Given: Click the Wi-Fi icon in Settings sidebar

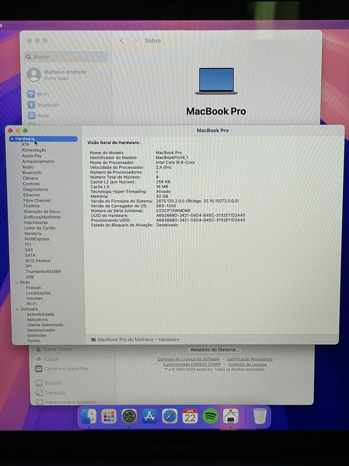Looking at the screenshot, I should point(31,94).
